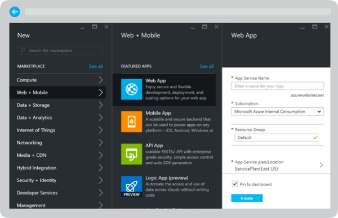Click the .azurewebsites.net suffix text

point(307,96)
